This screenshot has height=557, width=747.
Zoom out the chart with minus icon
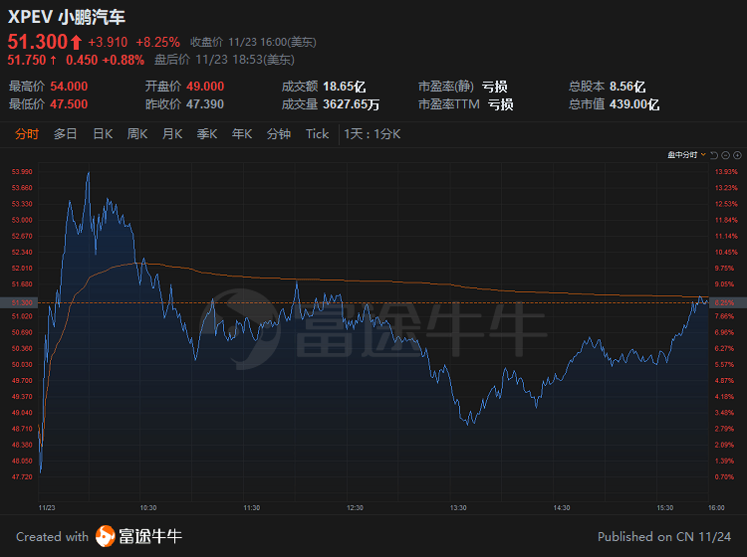(x=725, y=155)
